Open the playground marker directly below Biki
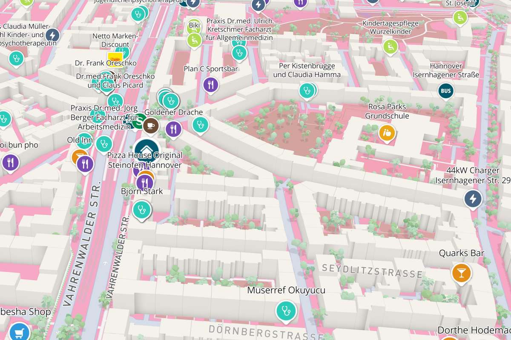Screen dimensions: 511x340 pyautogui.click(x=195, y=41)
